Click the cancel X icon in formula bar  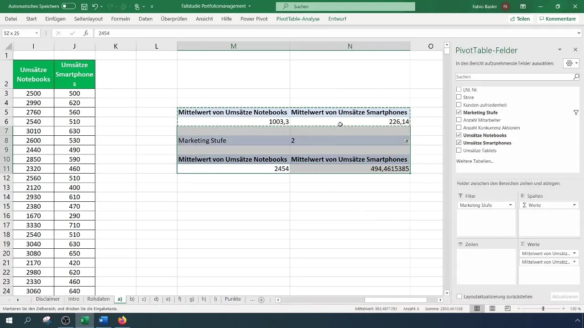58,33
